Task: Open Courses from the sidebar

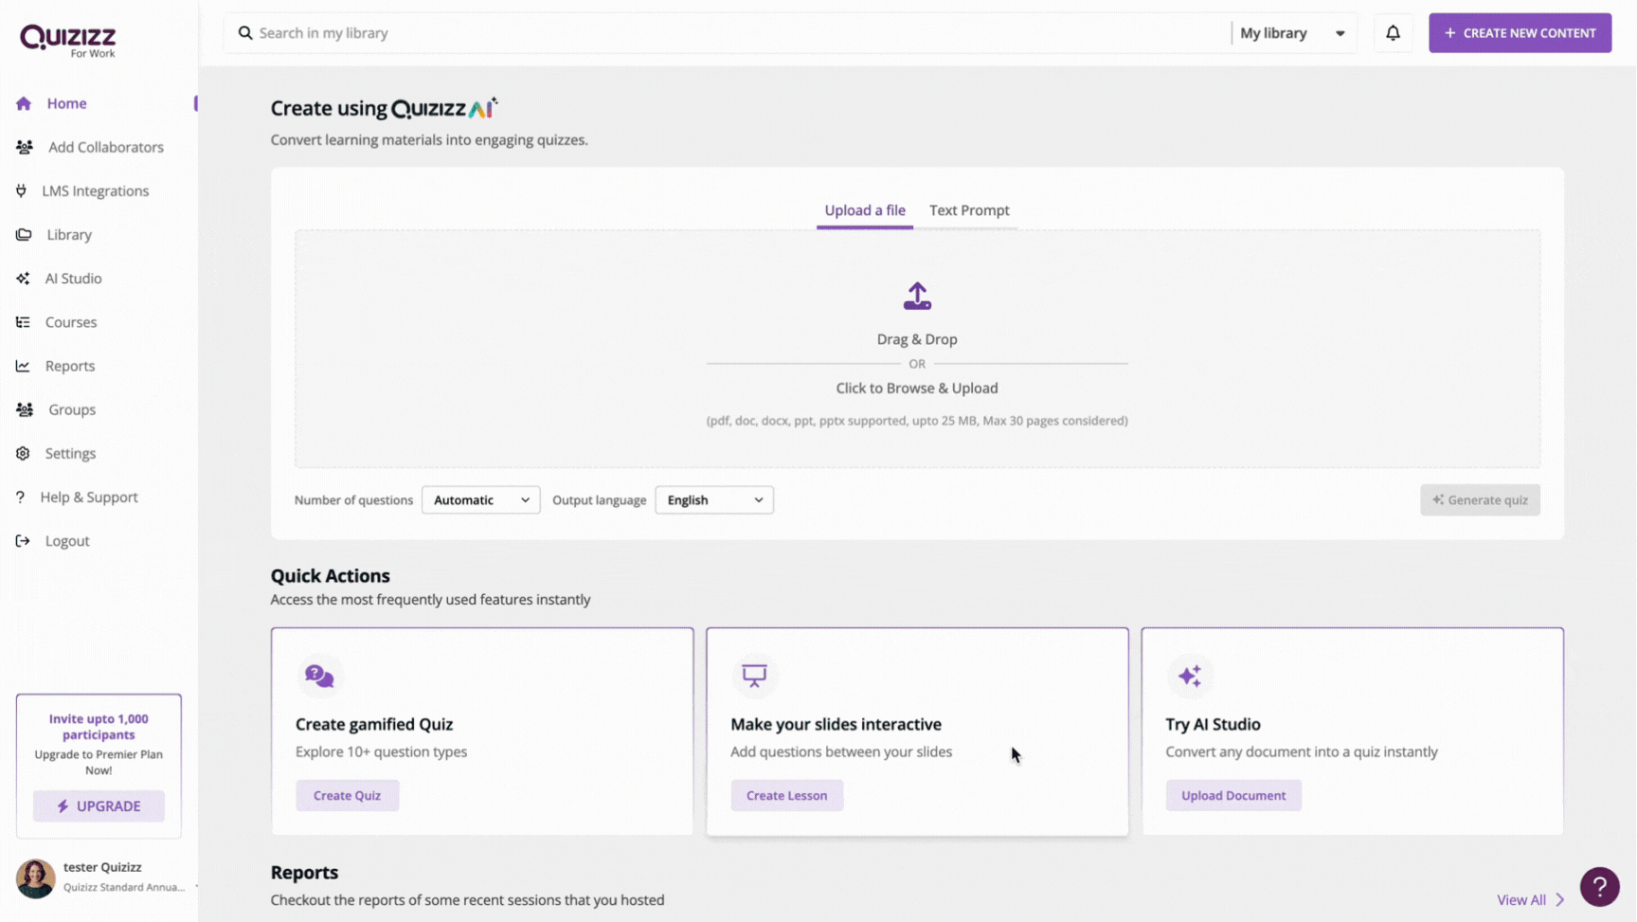Action: (71, 322)
